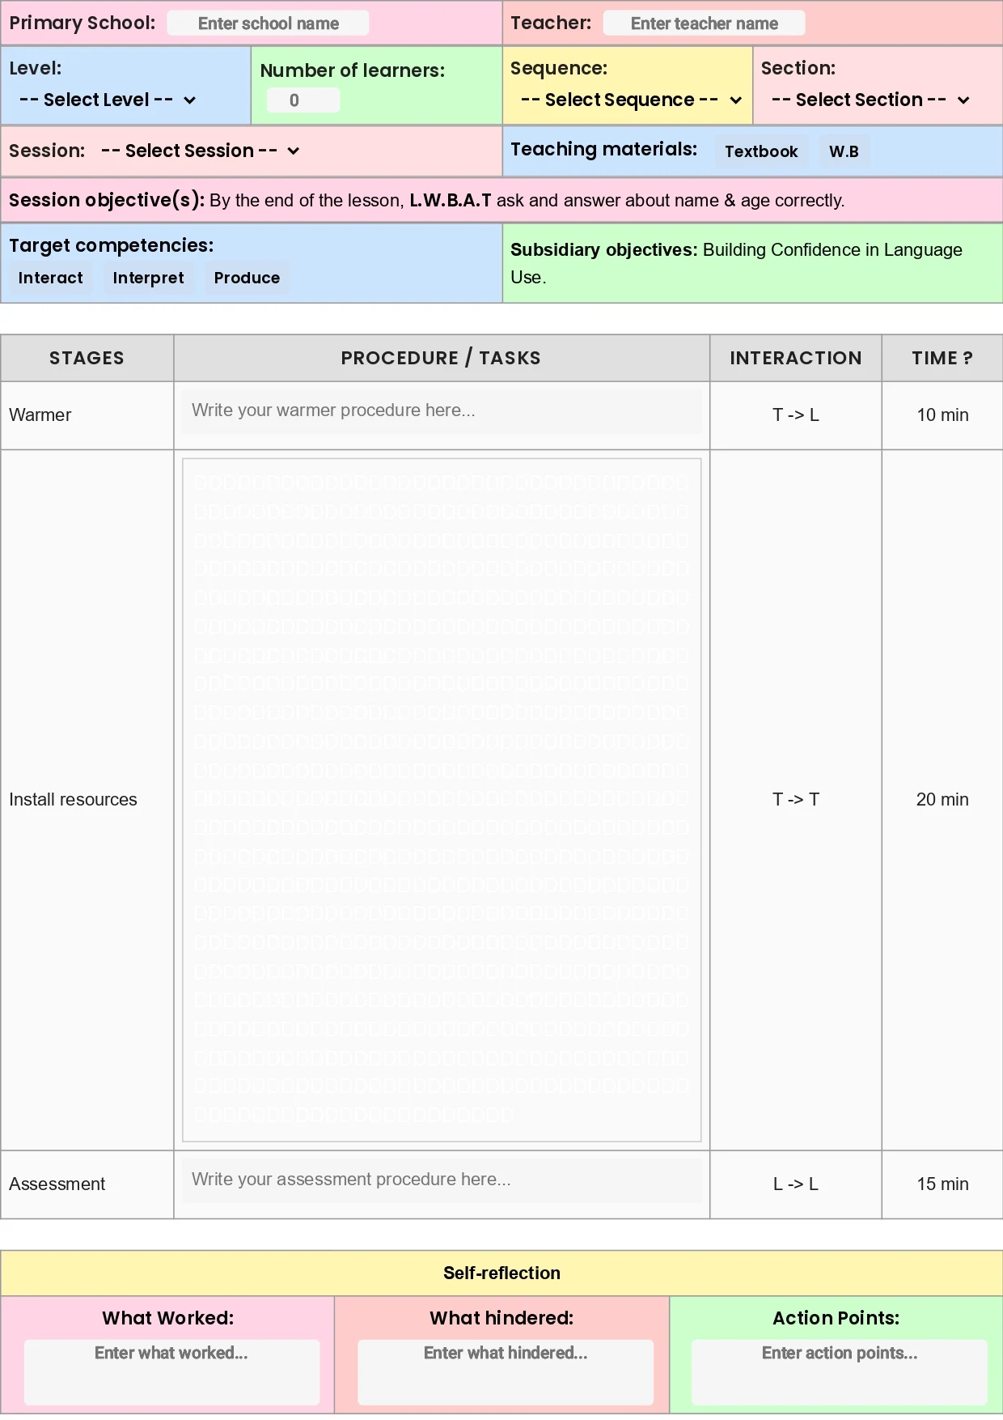Click the Primary School name field
This screenshot has height=1420, width=1003.
[x=268, y=23]
